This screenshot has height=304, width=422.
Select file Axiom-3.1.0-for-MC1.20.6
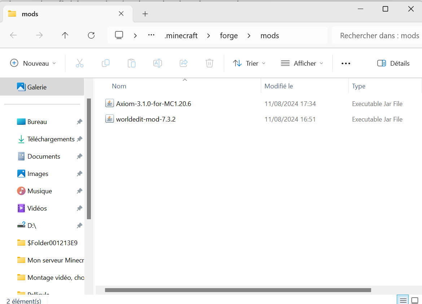153,103
